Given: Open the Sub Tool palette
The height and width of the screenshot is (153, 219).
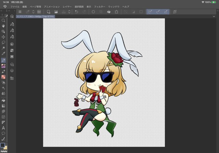Looking at the screenshot, I should click(x=12, y=24).
